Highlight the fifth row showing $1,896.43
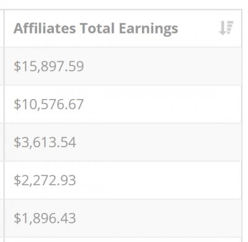 pos(123,218)
